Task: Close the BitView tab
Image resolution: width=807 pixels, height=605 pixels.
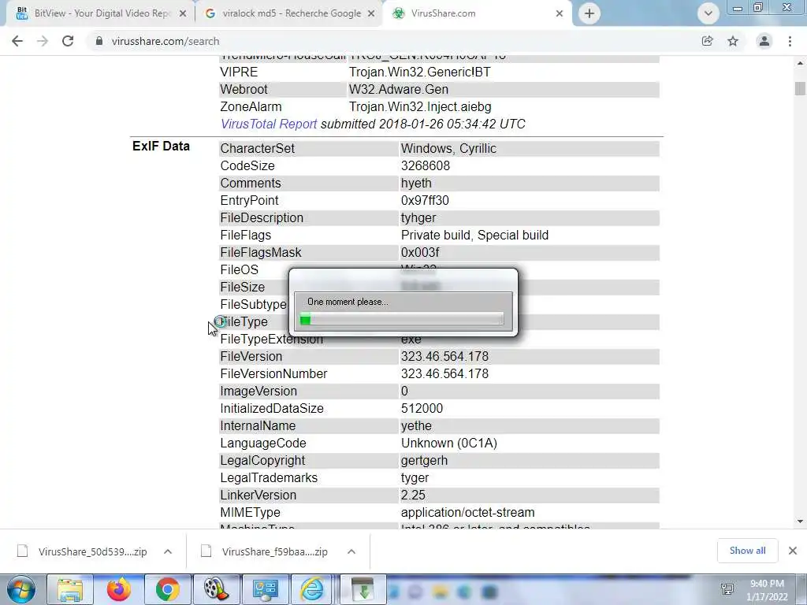Action: coord(182,14)
